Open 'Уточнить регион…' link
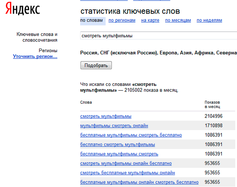Viewport: 237px width, 187px height. [35, 56]
